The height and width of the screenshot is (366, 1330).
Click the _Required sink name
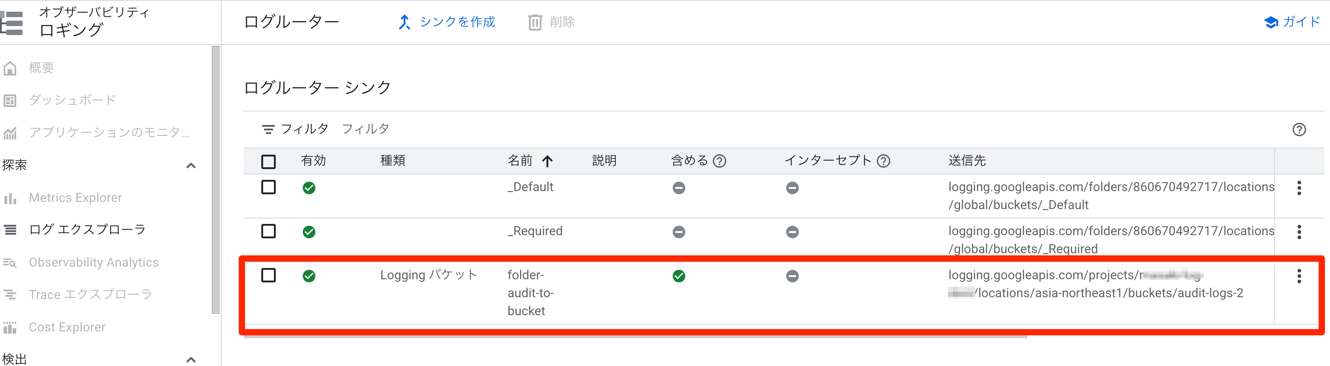535,231
